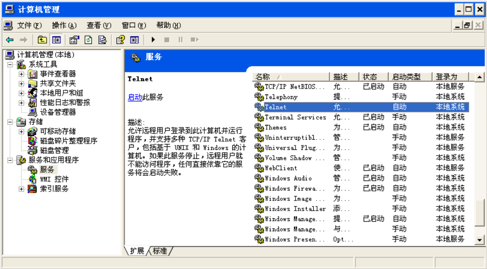Open 磁盘管理 in the tree

pyautogui.click(x=54, y=150)
